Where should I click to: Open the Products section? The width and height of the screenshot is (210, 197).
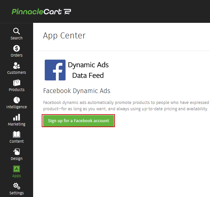(x=17, y=85)
